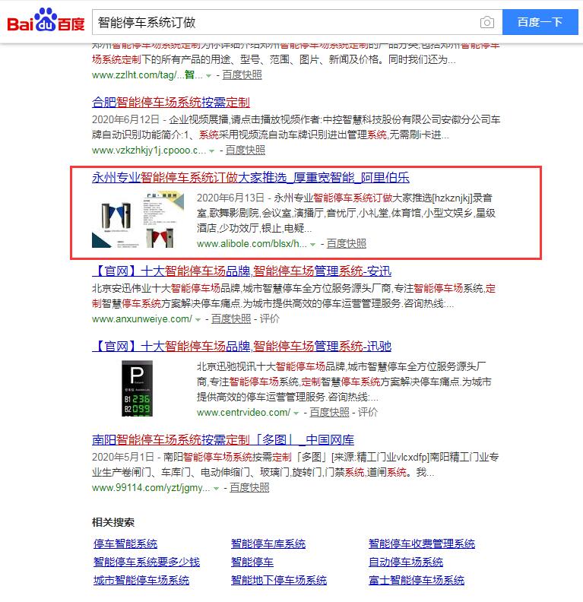
Task: Open the 安迅 十大智能停车场品牌 result
Action: click(242, 271)
